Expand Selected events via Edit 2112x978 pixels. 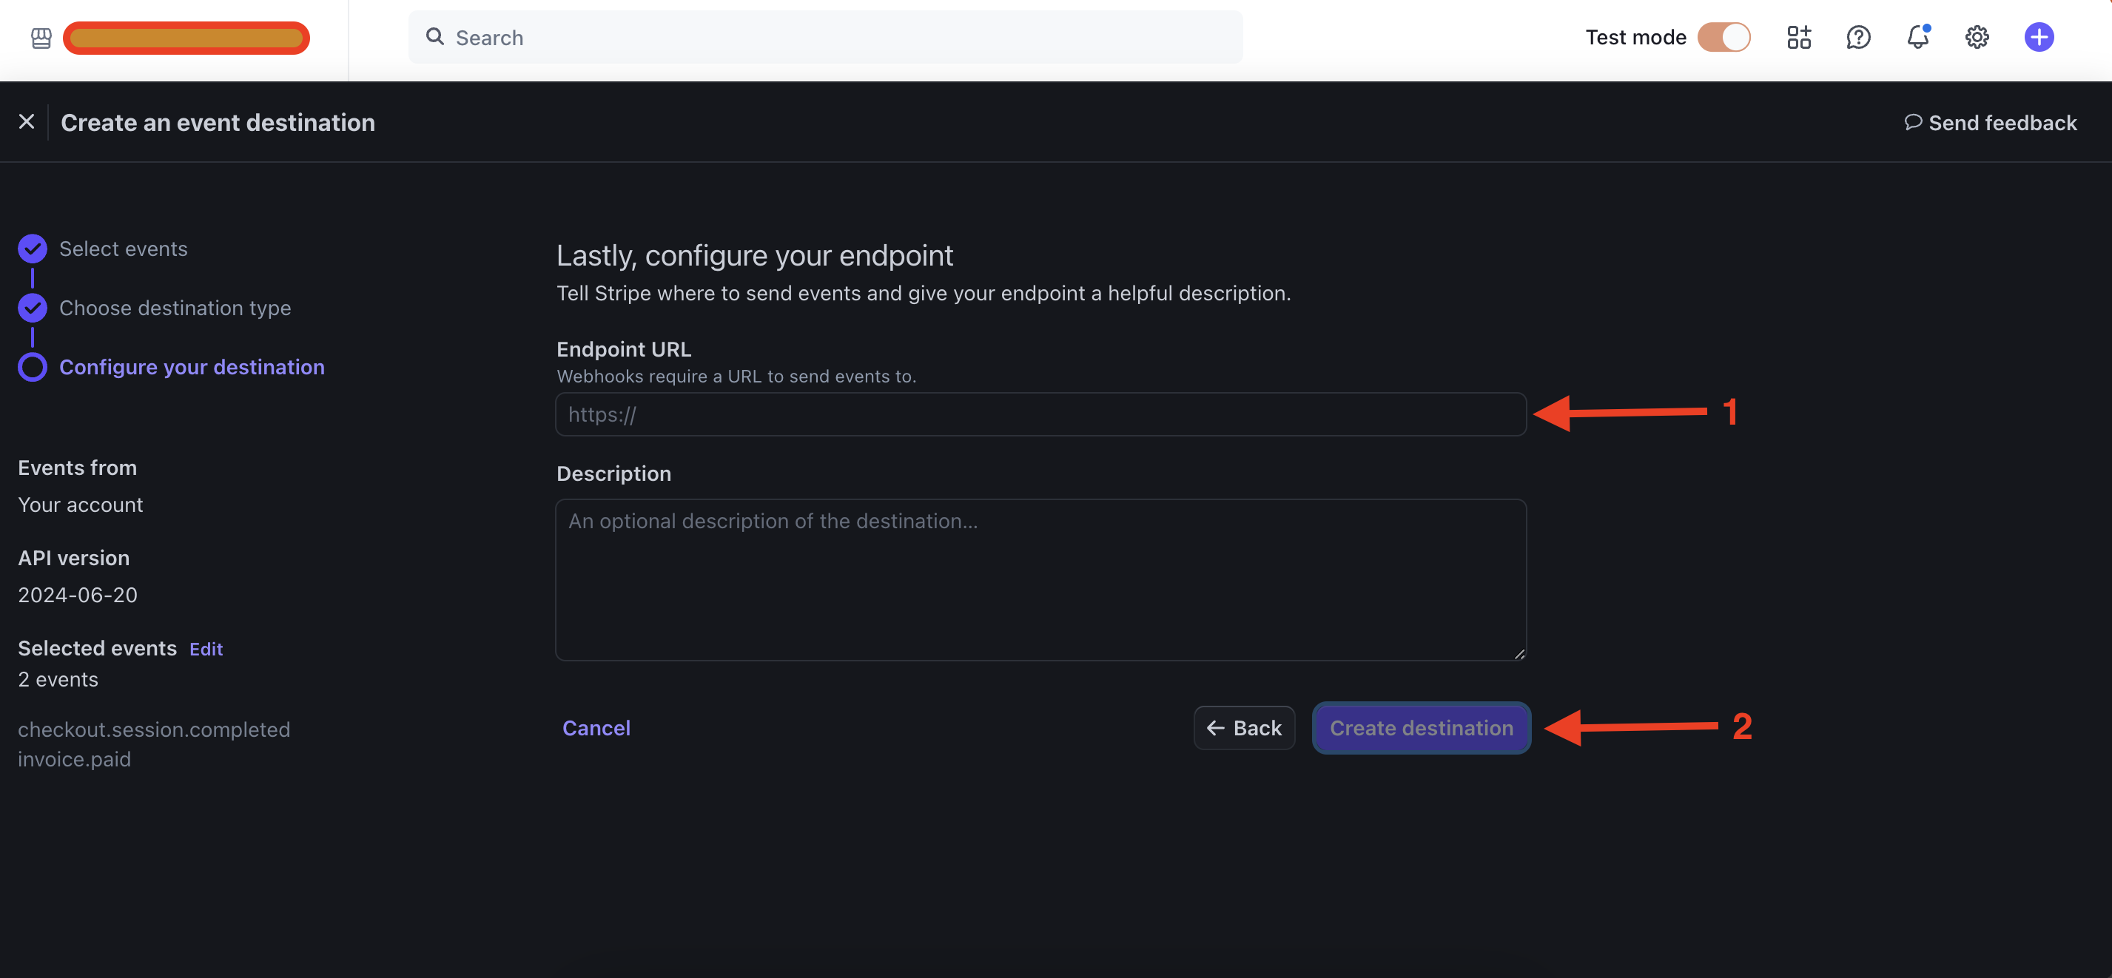(205, 647)
